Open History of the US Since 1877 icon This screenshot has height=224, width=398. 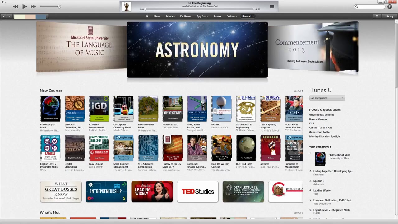(173, 148)
